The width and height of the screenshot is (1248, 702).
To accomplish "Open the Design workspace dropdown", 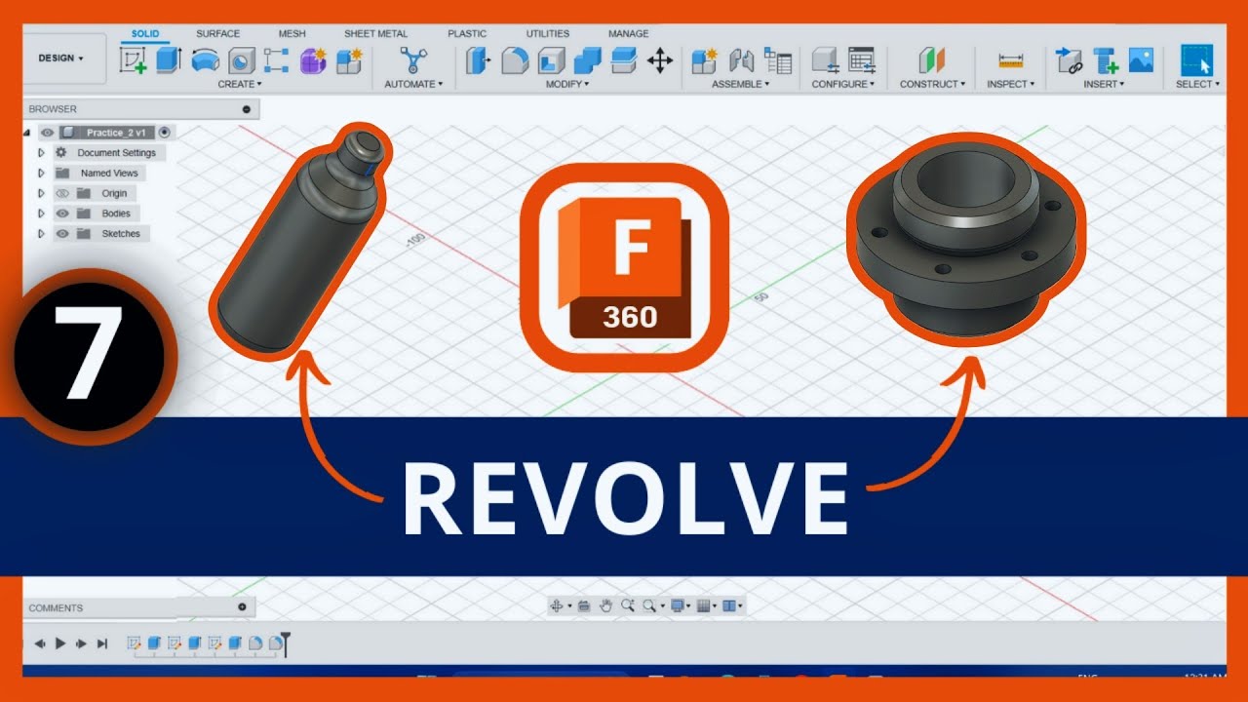I will click(60, 58).
